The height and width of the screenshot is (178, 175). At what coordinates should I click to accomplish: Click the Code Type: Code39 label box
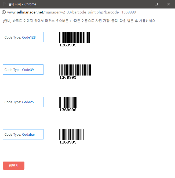pos(23,70)
